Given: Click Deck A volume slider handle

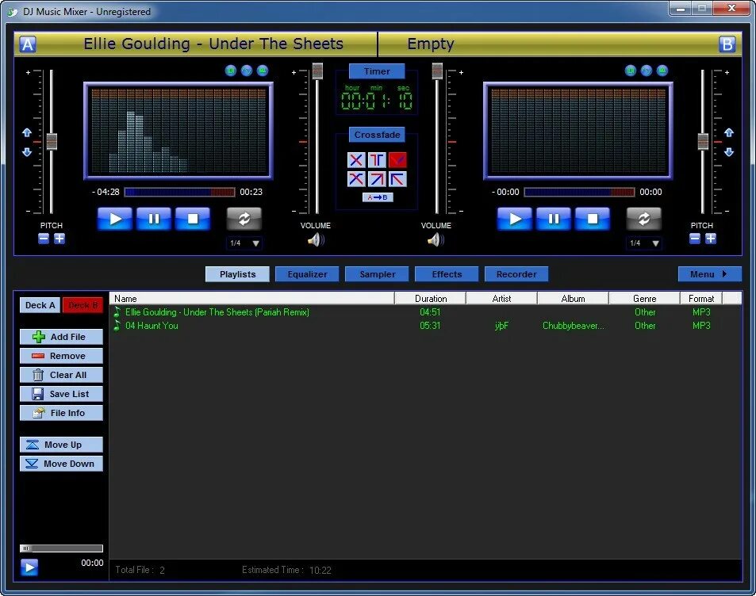Looking at the screenshot, I should point(317,71).
